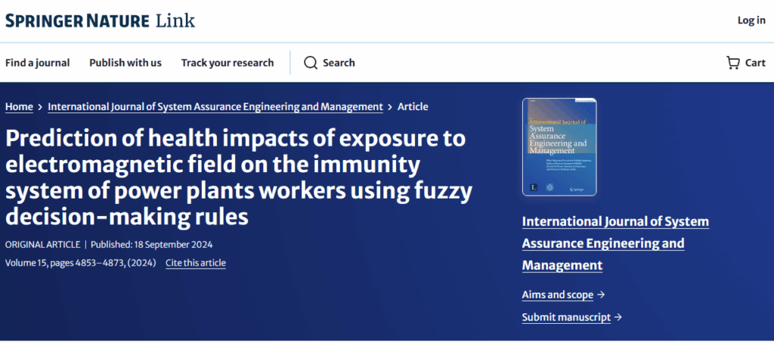Click the Search label in the header

click(x=339, y=63)
